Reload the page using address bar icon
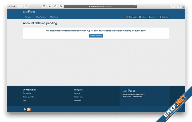 click(135, 6)
